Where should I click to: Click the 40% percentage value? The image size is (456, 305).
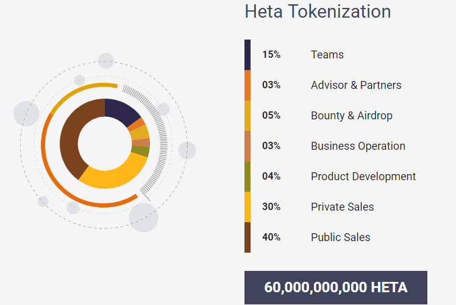click(271, 237)
